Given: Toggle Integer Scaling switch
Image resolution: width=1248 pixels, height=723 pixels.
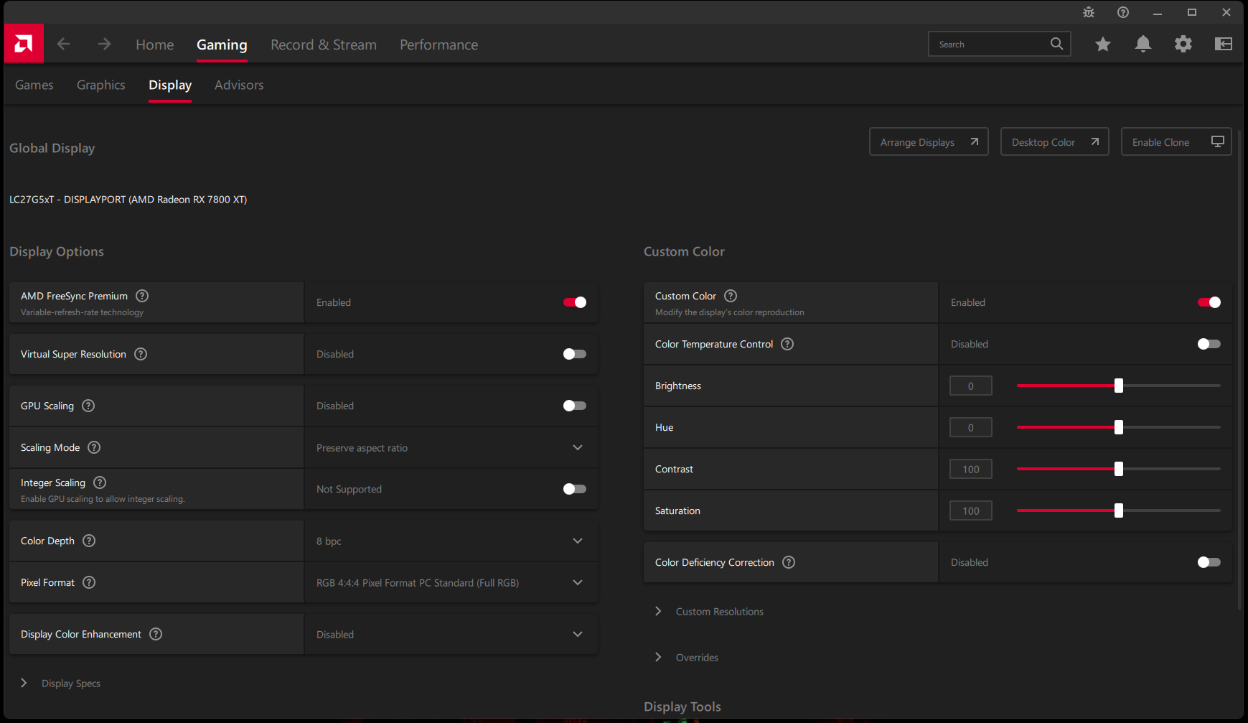Looking at the screenshot, I should (575, 489).
